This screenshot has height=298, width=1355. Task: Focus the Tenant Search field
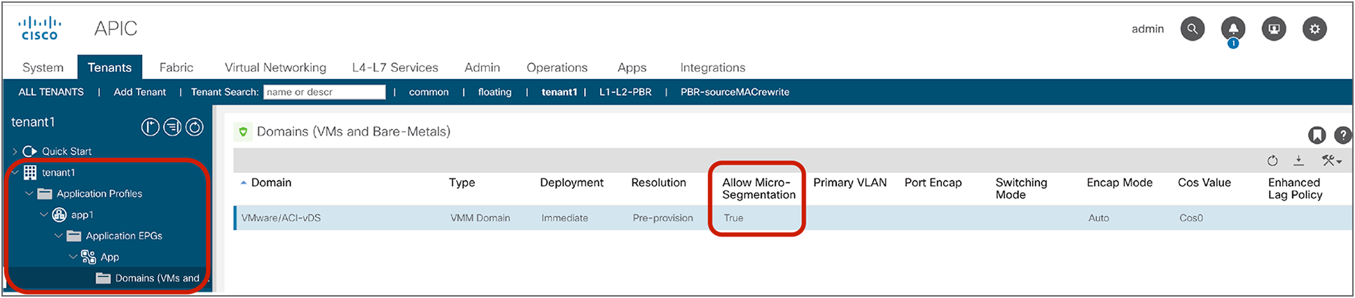coord(324,92)
